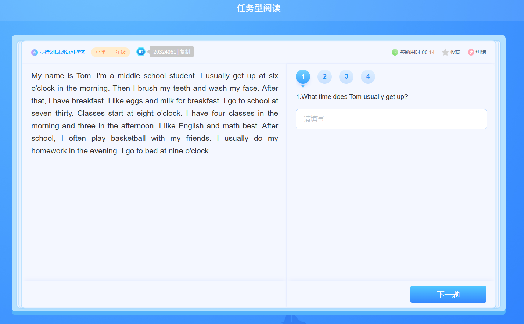
Task: Select question 1 circle tab
Action: [303, 76]
